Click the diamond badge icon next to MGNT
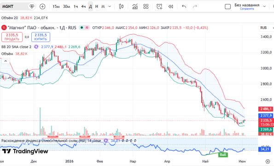274x166 pixels. tap(32, 6)
